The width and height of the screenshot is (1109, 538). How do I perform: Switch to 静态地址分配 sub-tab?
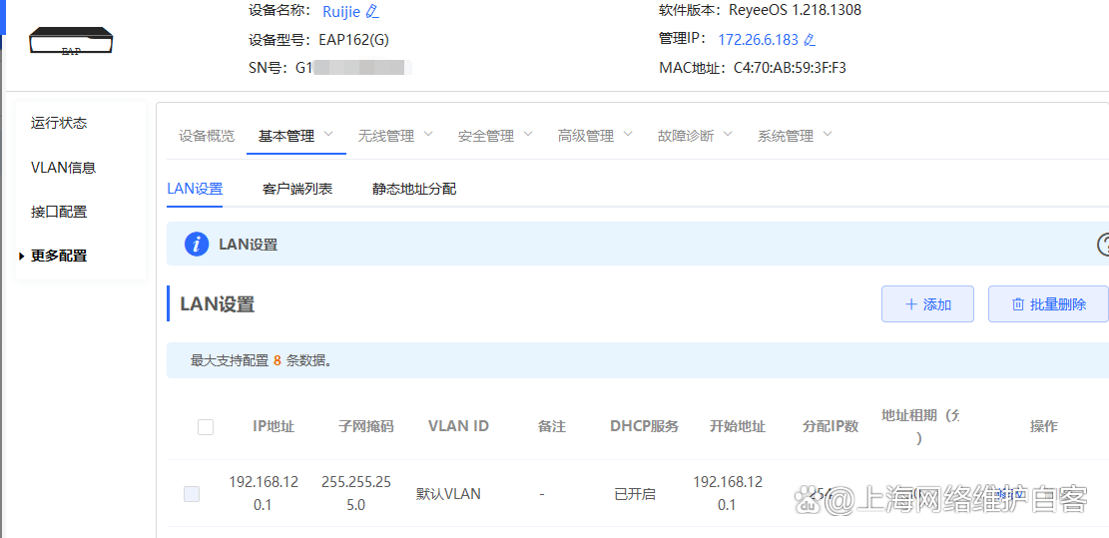pyautogui.click(x=414, y=189)
